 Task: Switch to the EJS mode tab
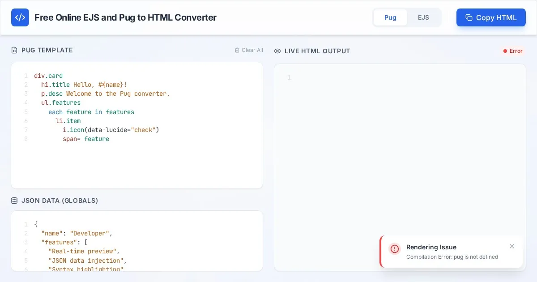point(423,17)
